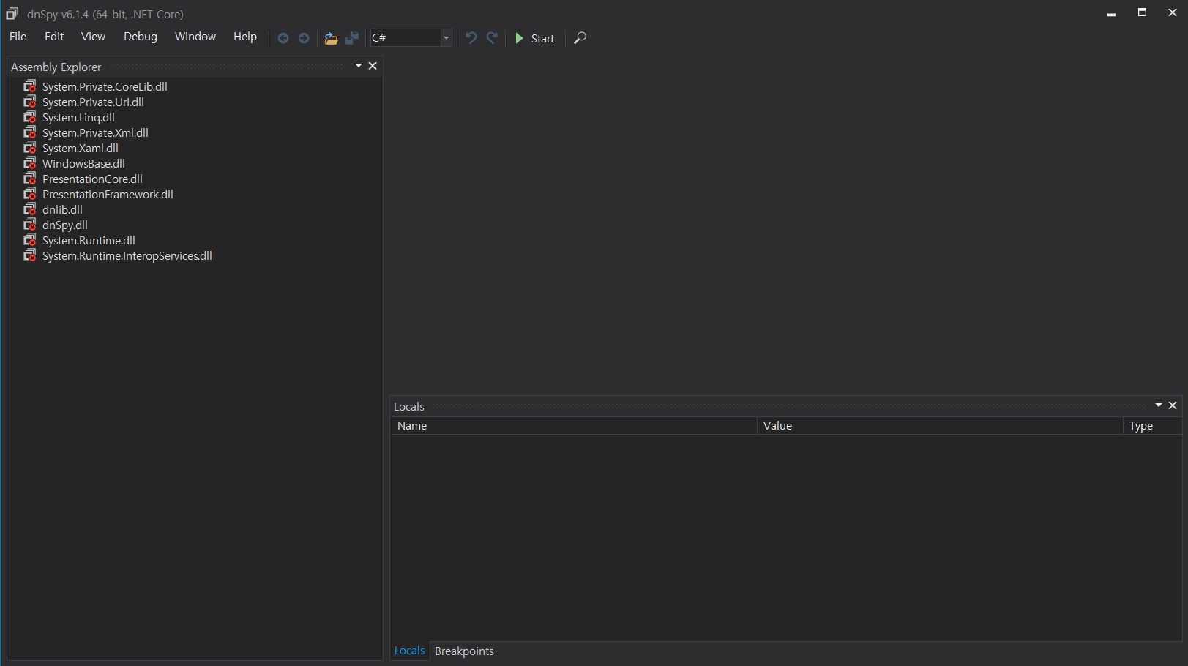The image size is (1188, 666).
Task: Click the Type column header in Locals
Action: point(1153,426)
